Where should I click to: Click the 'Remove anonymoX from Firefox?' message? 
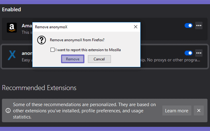click(77, 40)
